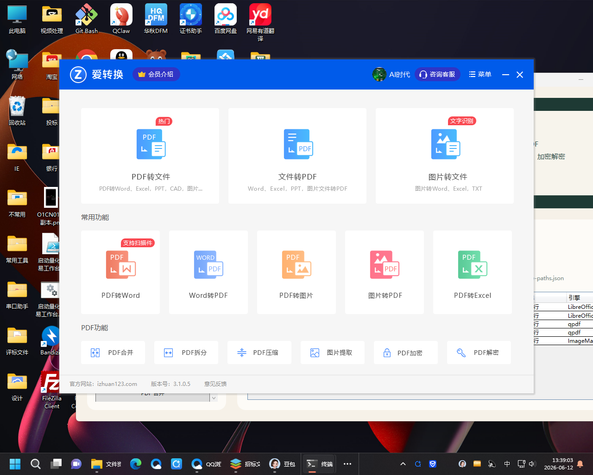Open the 菜单 menu

480,74
